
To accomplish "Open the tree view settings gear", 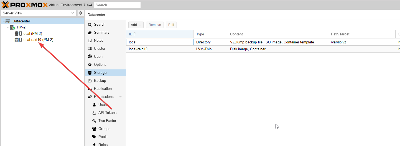I will click(x=81, y=13).
